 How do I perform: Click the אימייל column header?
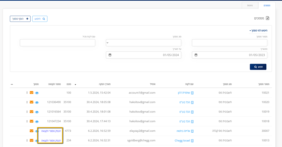point(153,84)
